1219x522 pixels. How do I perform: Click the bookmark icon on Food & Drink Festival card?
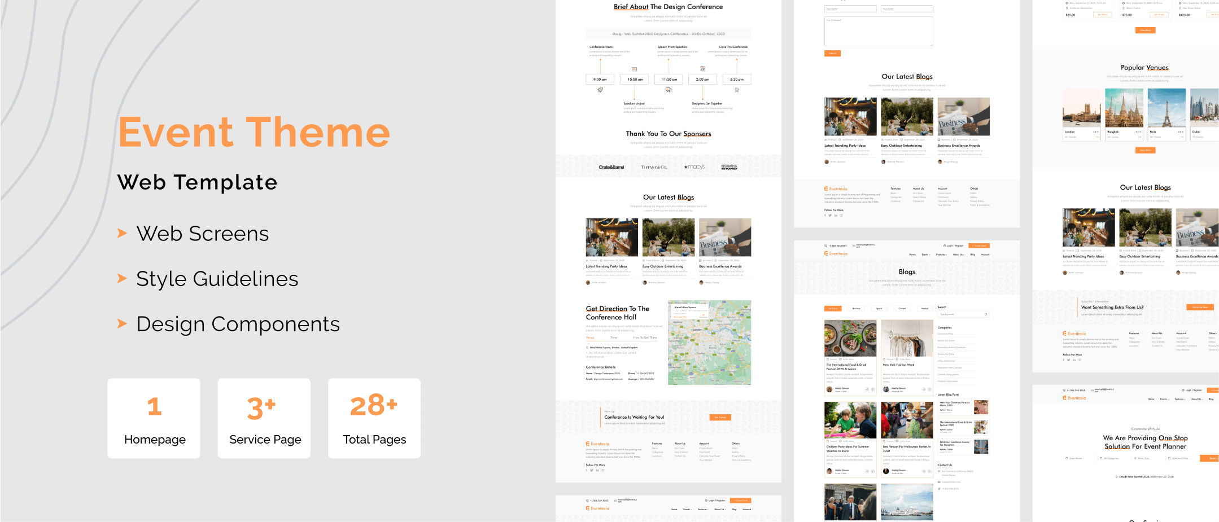tap(873, 389)
